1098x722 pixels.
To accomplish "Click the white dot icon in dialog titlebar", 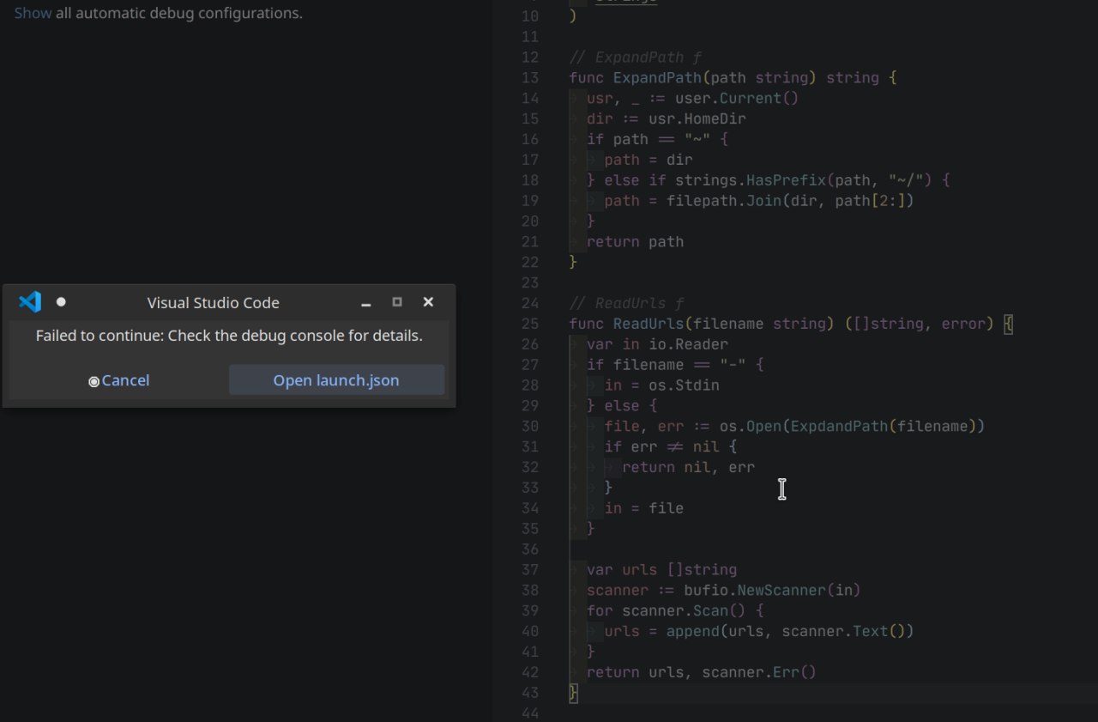I will pyautogui.click(x=61, y=301).
